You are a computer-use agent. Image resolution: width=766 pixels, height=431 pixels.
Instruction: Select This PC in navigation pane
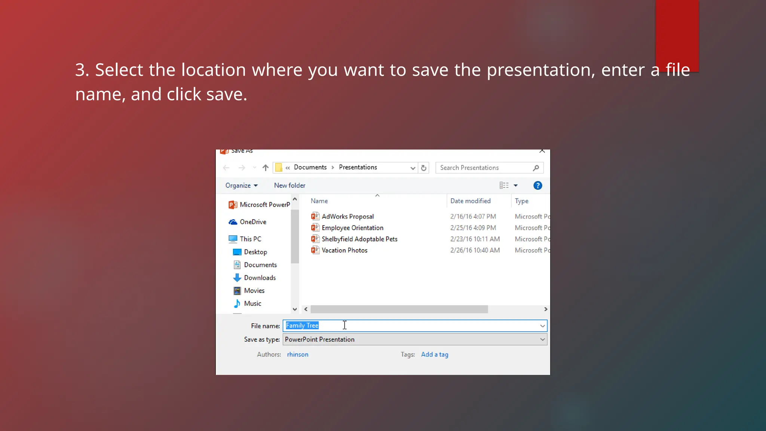coord(245,239)
